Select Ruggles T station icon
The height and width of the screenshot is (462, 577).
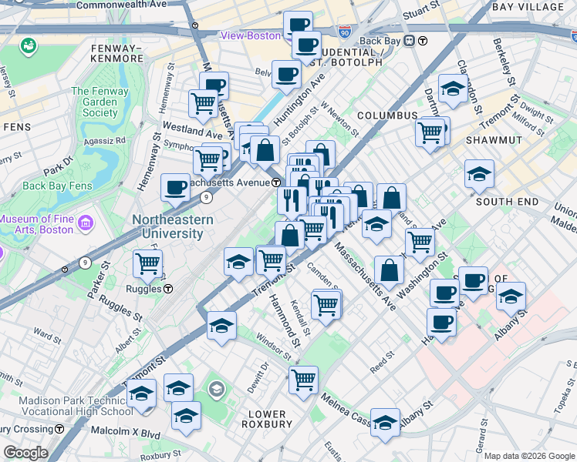(x=168, y=289)
